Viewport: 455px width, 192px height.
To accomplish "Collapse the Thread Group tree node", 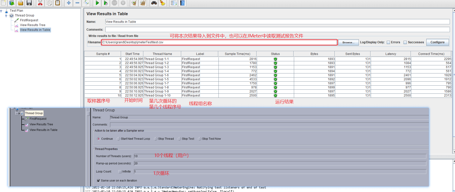I will [x=6, y=16].
